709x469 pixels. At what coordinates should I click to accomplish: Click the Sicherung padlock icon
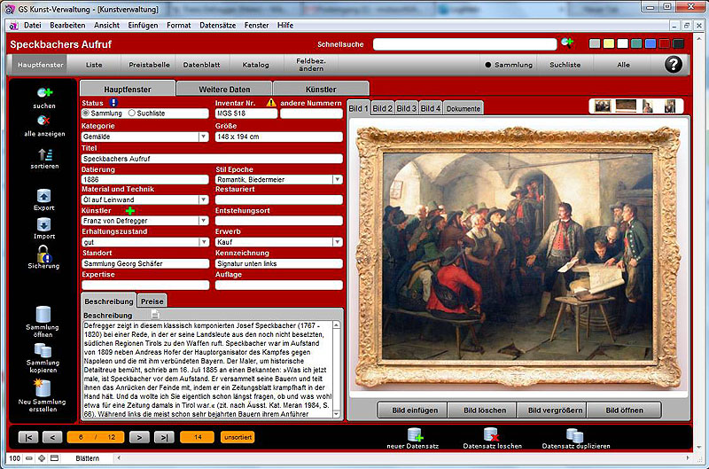[43, 254]
